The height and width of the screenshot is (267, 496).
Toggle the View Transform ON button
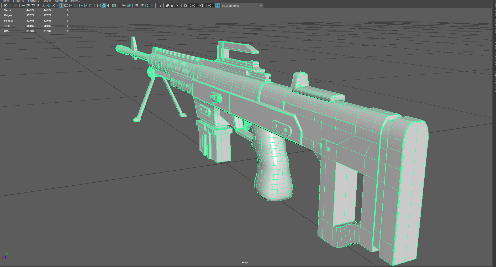[218, 6]
